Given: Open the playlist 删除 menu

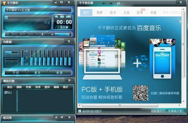Looking at the screenshot, I should point(19,87).
